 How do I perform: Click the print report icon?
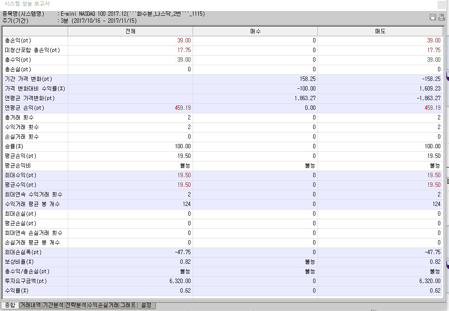coord(441,17)
